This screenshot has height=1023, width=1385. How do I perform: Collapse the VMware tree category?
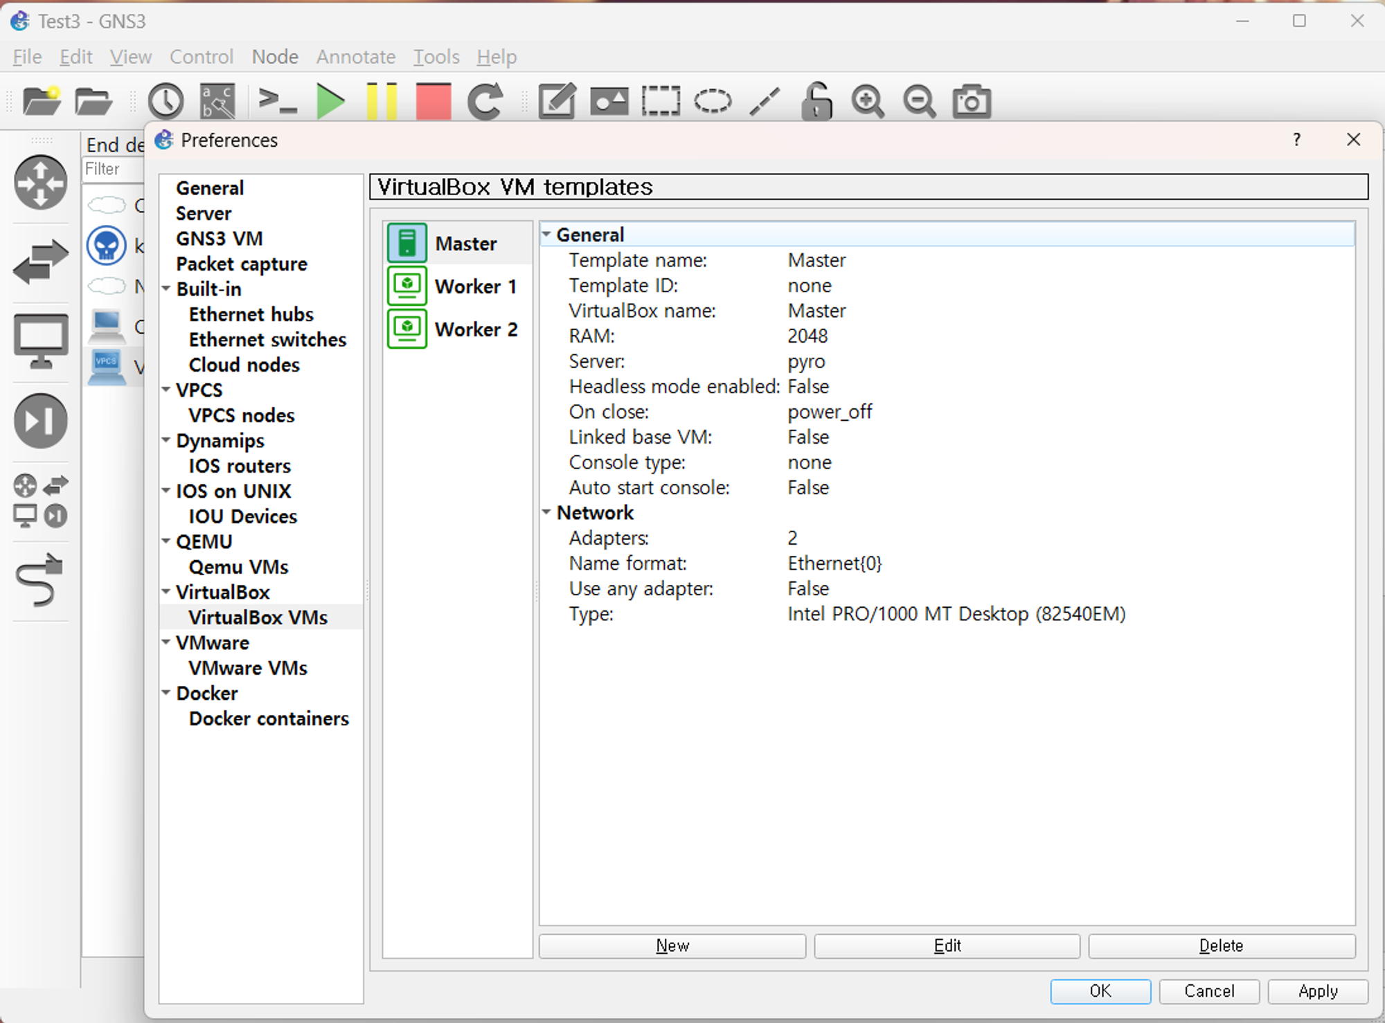tap(166, 642)
